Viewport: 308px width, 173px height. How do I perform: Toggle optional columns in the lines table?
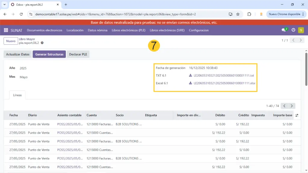pos(297,115)
